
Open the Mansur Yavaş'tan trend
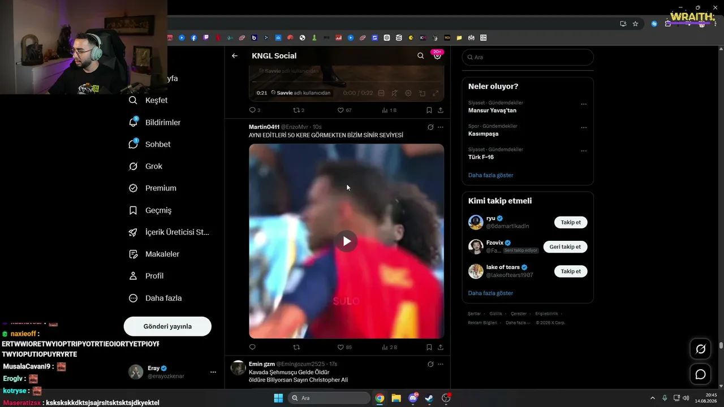click(492, 111)
